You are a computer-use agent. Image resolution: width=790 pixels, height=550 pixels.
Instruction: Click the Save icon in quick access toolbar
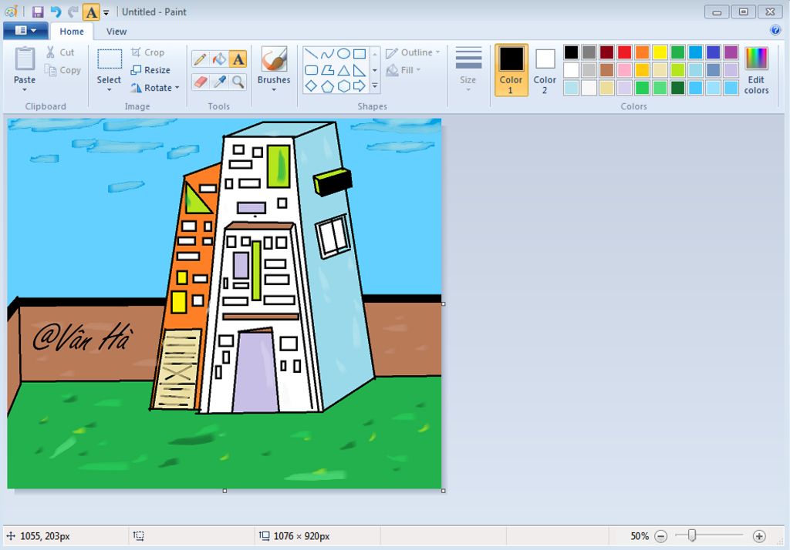[x=38, y=12]
